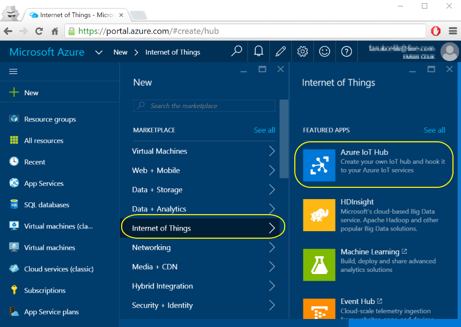Toggle the hamburger sidebar menu
Screen dimensions: 461x327
[x=13, y=71]
